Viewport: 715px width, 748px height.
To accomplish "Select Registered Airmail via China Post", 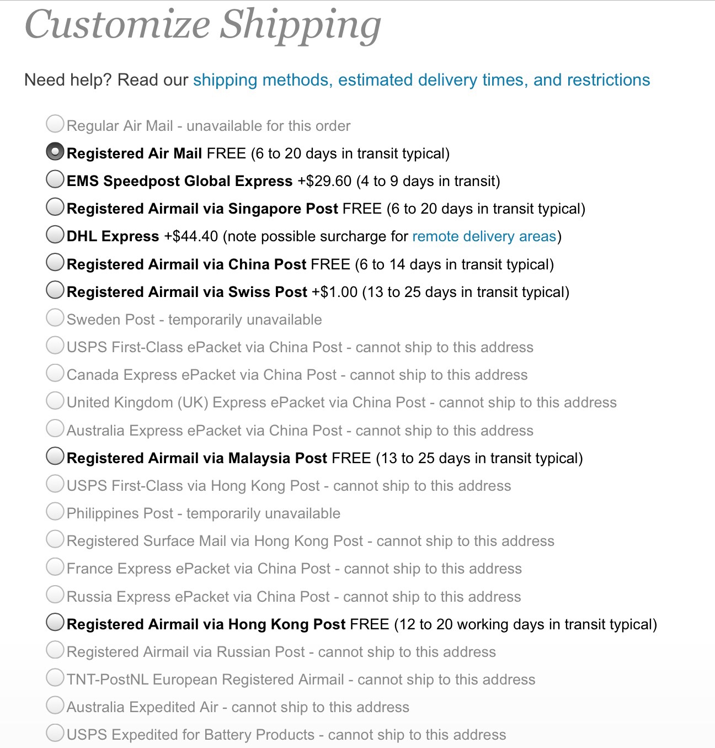I will click(x=55, y=262).
